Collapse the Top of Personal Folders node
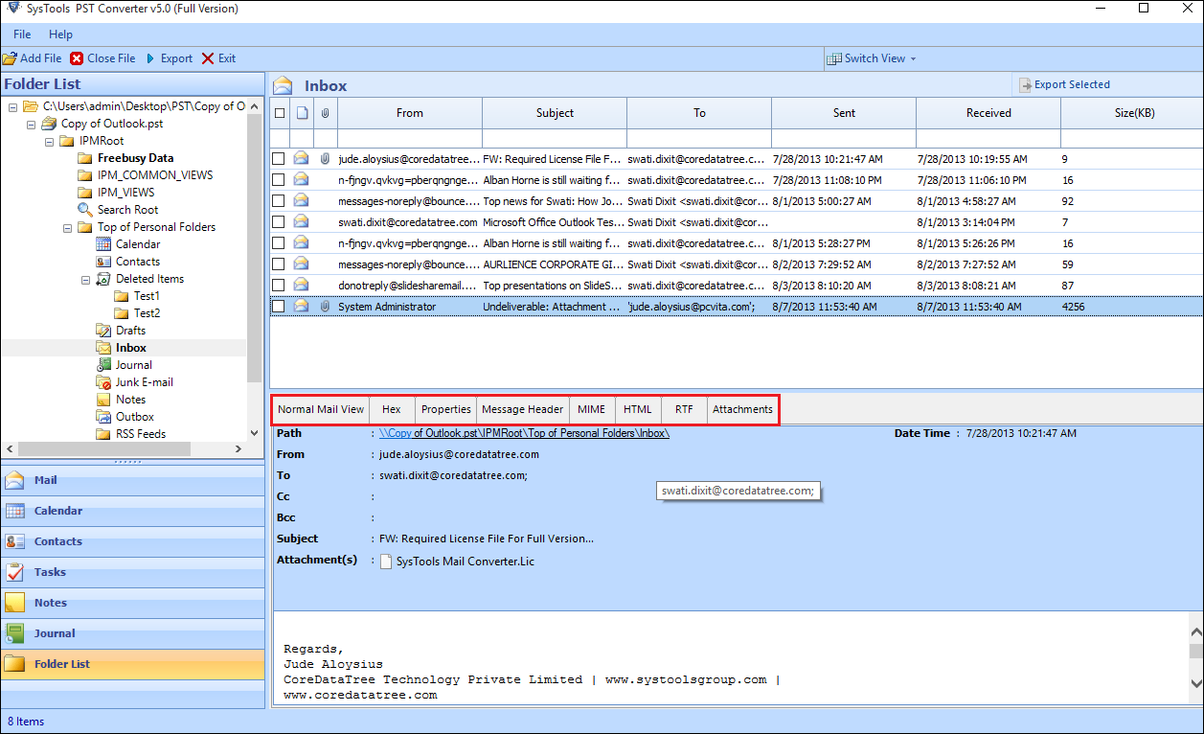Screen dimensions: 1204x734 66,226
